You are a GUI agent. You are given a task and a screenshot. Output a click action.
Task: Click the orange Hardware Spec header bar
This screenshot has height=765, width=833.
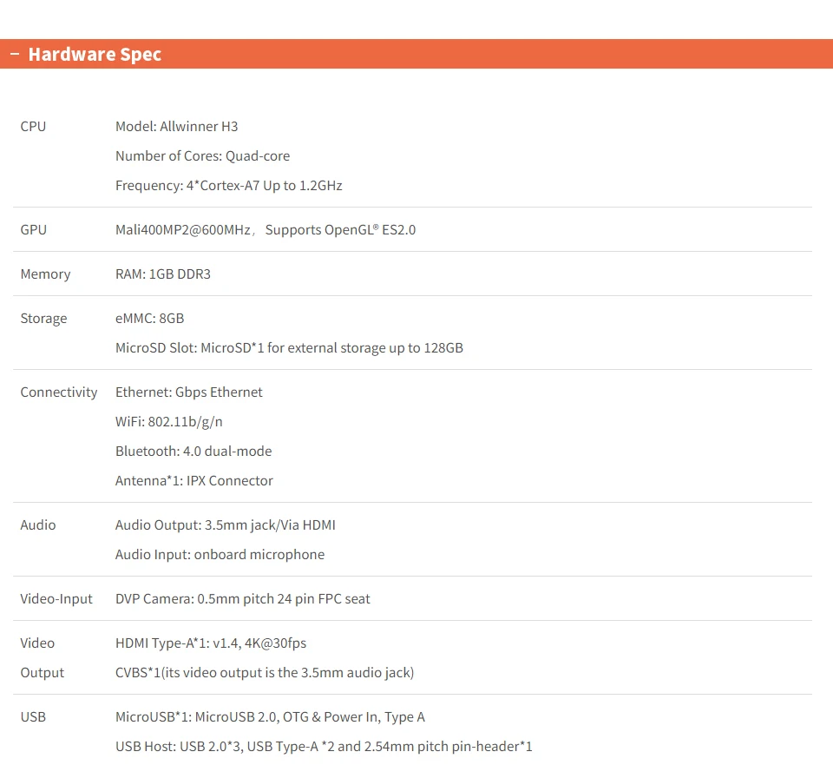pos(495,54)
